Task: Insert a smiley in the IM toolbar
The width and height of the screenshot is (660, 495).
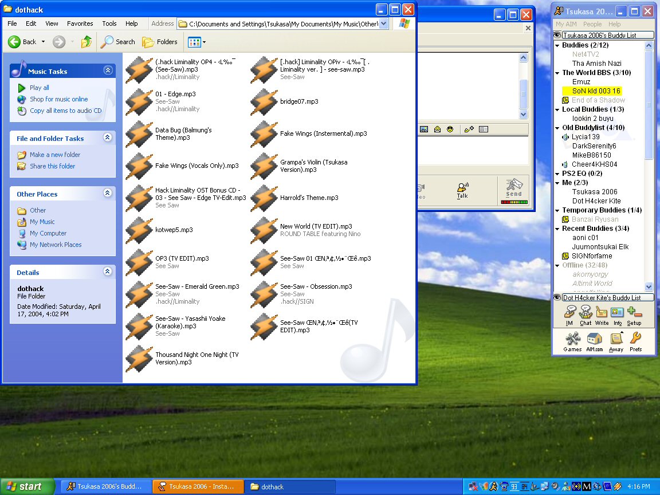Action: coord(450,129)
